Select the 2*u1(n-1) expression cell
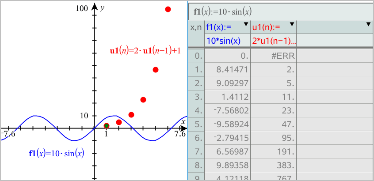 [274, 41]
